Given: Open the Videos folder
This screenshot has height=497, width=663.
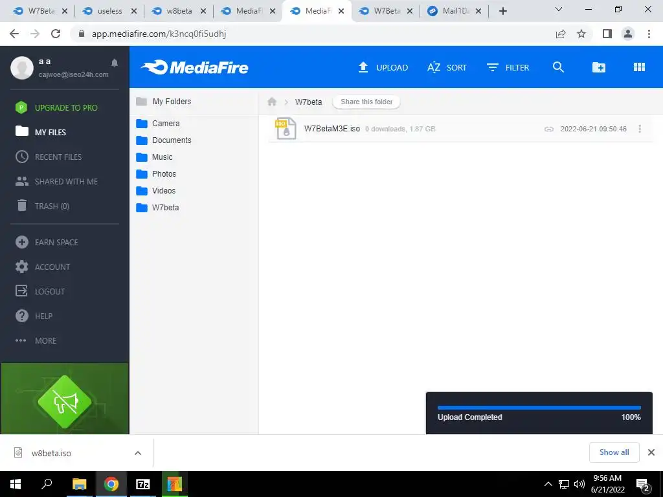Looking at the screenshot, I should (156, 191).
